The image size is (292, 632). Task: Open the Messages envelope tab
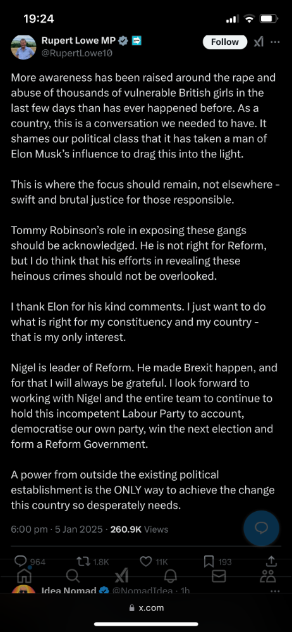coord(219,577)
